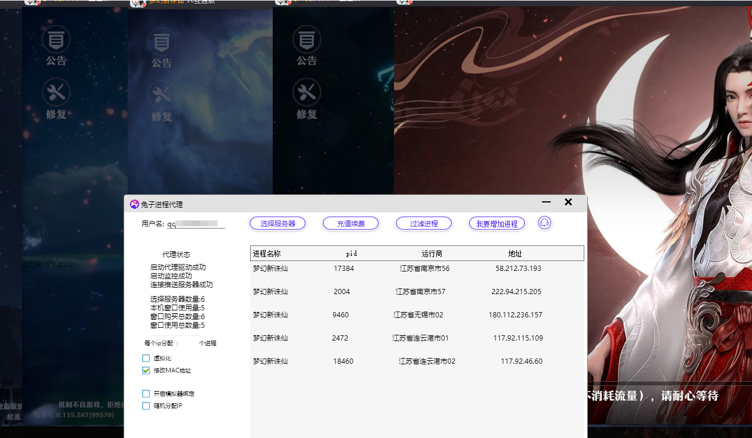The height and width of the screenshot is (438, 752).
Task: Select 梦幻新诛仙 in the pid 18460 row
Action: coord(270,361)
